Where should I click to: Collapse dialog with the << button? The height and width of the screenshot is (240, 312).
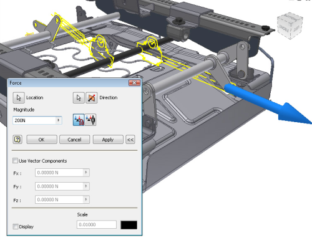130,140
